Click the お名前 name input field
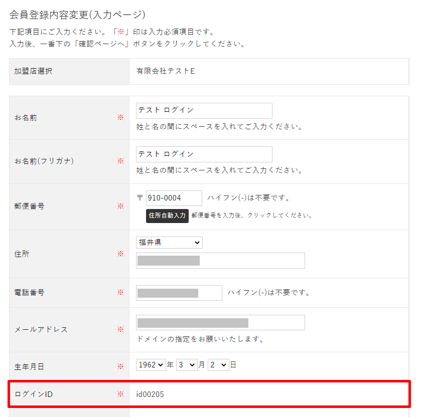Screen dimensions: 423x417 [x=204, y=111]
